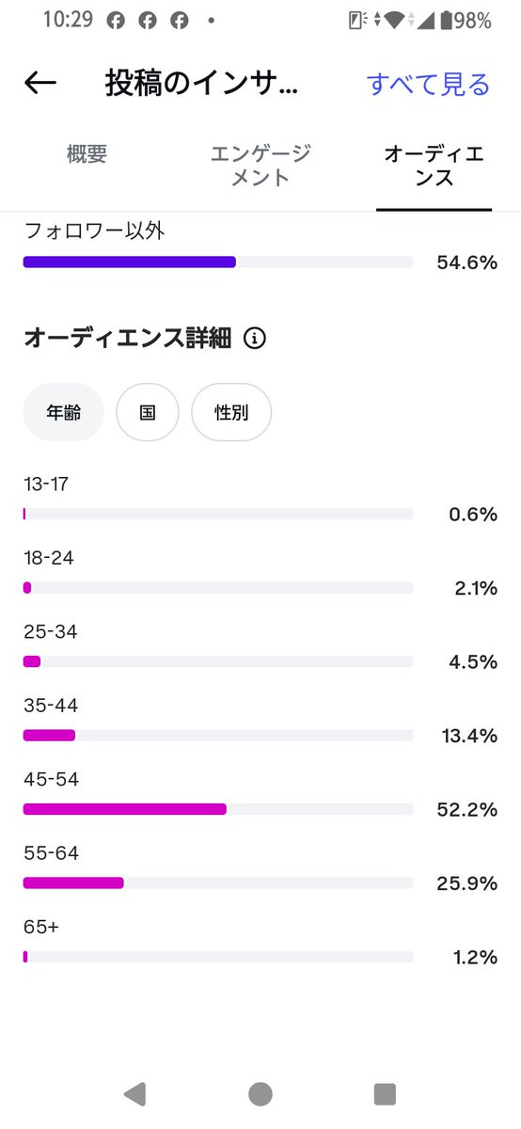Tap the back arrow icon
This screenshot has width=521, height=1129.
[40, 84]
